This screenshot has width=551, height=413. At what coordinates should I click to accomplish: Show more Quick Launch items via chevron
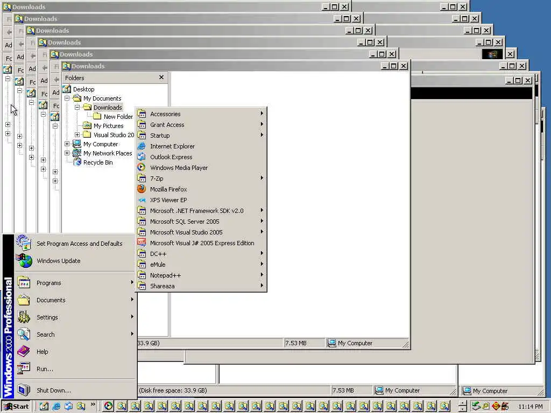[93, 404]
